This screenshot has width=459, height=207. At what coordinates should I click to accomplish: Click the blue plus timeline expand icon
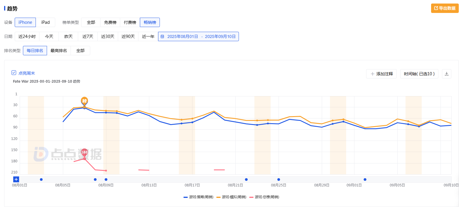[x=16, y=179]
